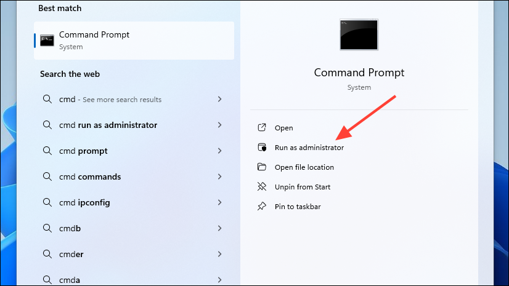
Task: Click 'System' label under details pane title
Action: (359, 87)
